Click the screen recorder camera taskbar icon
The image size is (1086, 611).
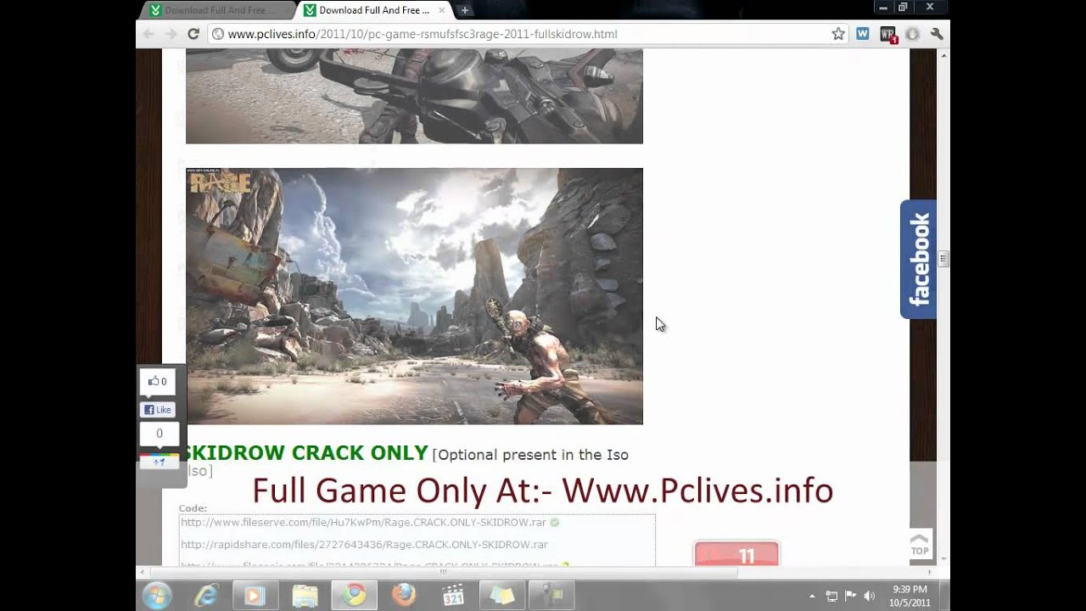tap(551, 596)
